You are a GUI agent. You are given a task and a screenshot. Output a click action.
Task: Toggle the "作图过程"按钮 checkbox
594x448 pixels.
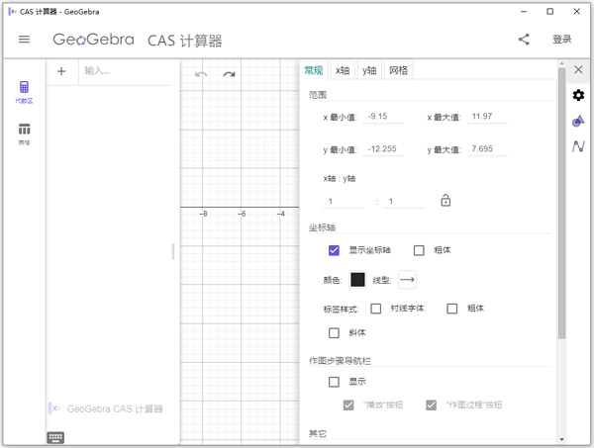(431, 404)
